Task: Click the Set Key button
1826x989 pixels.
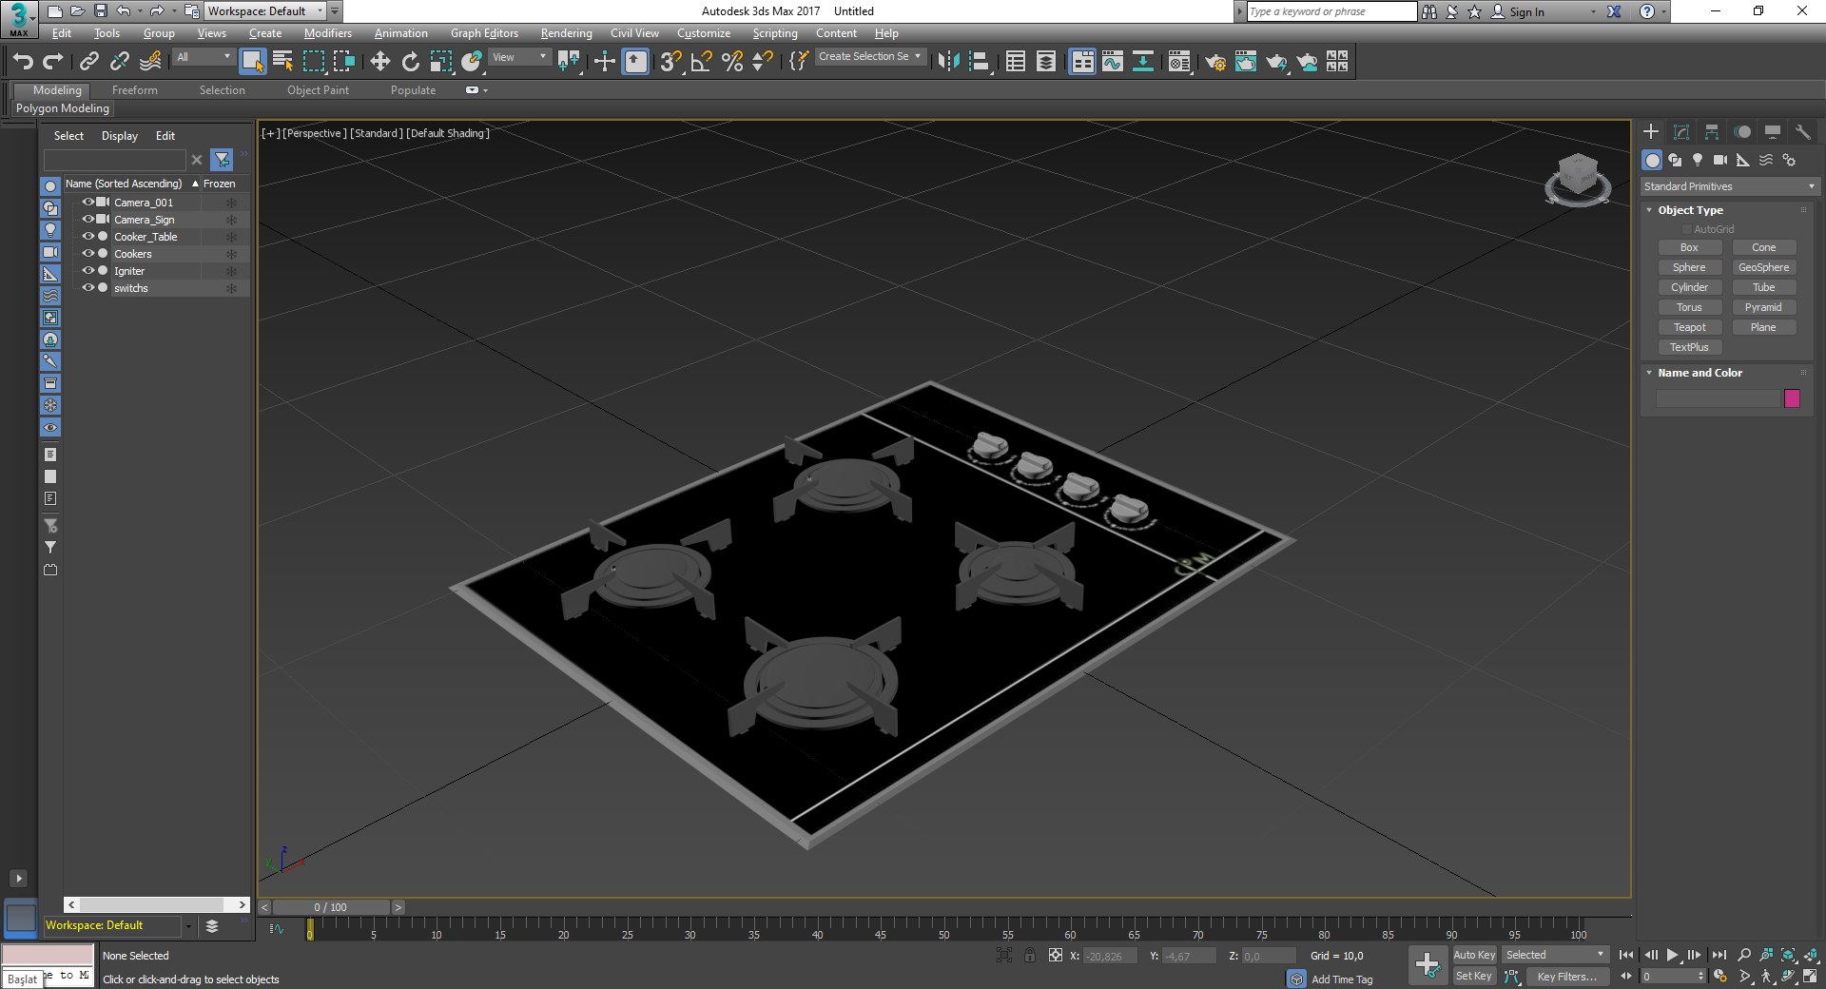Action: [x=1474, y=976]
